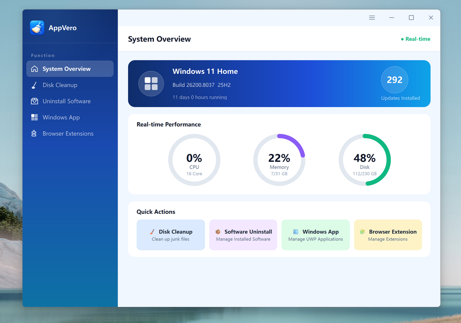Image resolution: width=461 pixels, height=323 pixels.
Task: Select Windows App in the sidebar
Action: click(61, 117)
